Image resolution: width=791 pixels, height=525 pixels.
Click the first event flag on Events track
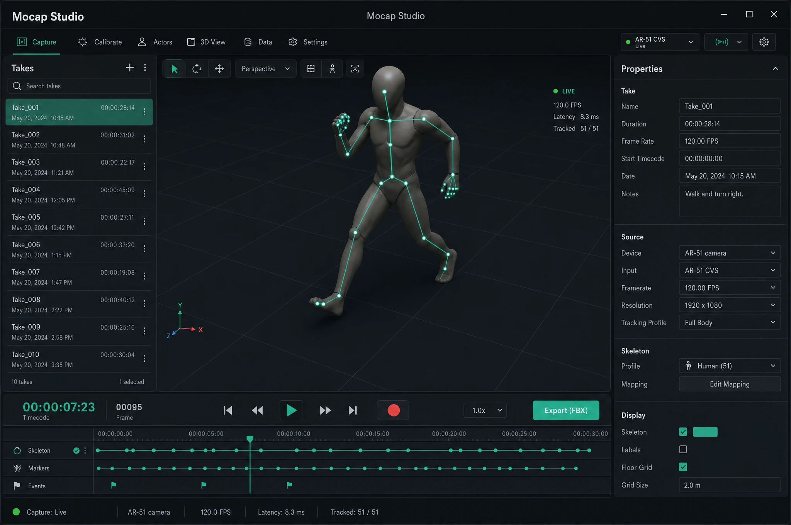pyautogui.click(x=114, y=485)
